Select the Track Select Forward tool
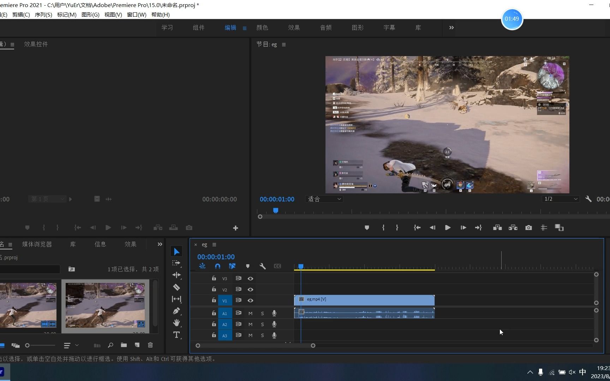 click(x=176, y=263)
